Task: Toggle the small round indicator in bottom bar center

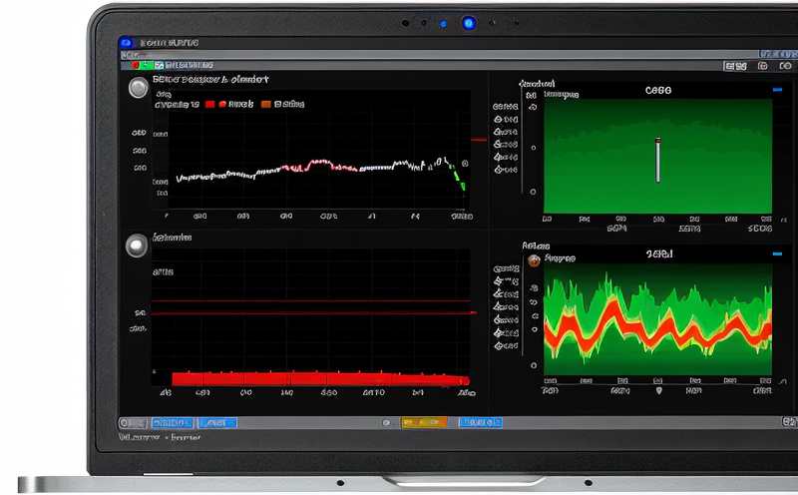Action: pos(386,423)
